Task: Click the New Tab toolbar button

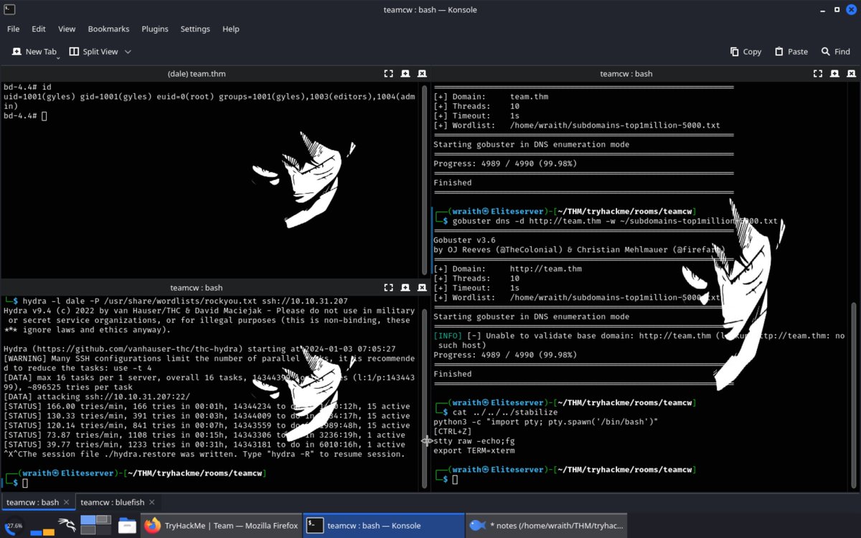Action: tap(34, 52)
